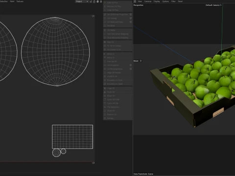Click the Perspective view label
This screenshot has height=176, width=235.
(x=139, y=5)
